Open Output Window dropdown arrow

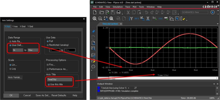[x=214, y=84]
